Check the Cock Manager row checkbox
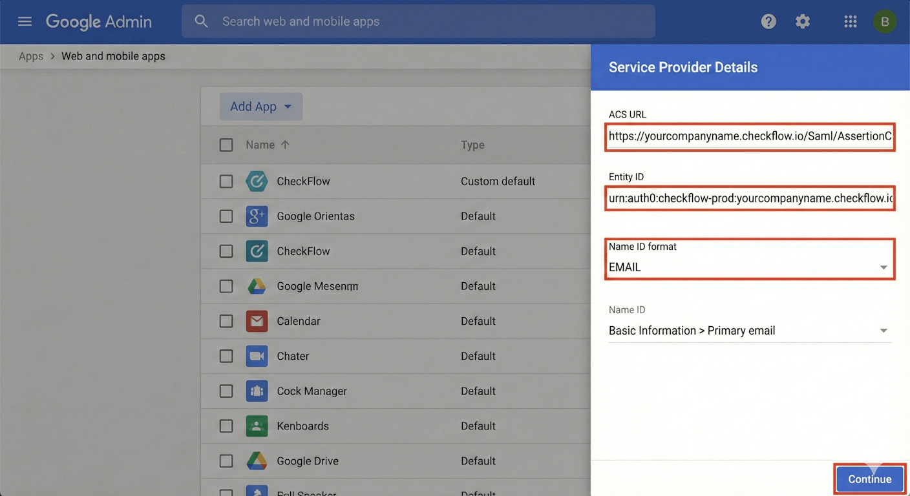Viewport: 910px width, 496px height. [x=226, y=391]
